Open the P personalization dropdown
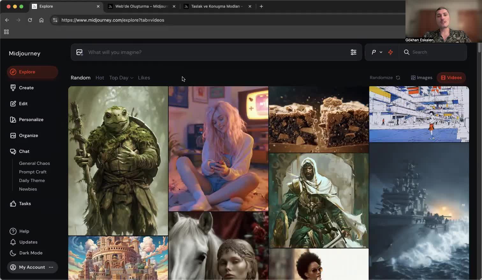Viewport: 482px width, 280px height. 377,52
